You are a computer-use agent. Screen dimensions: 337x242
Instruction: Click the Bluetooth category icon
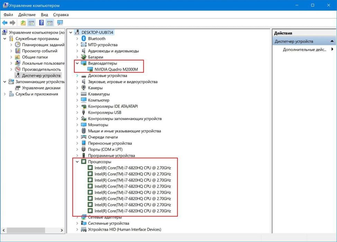tap(84, 38)
